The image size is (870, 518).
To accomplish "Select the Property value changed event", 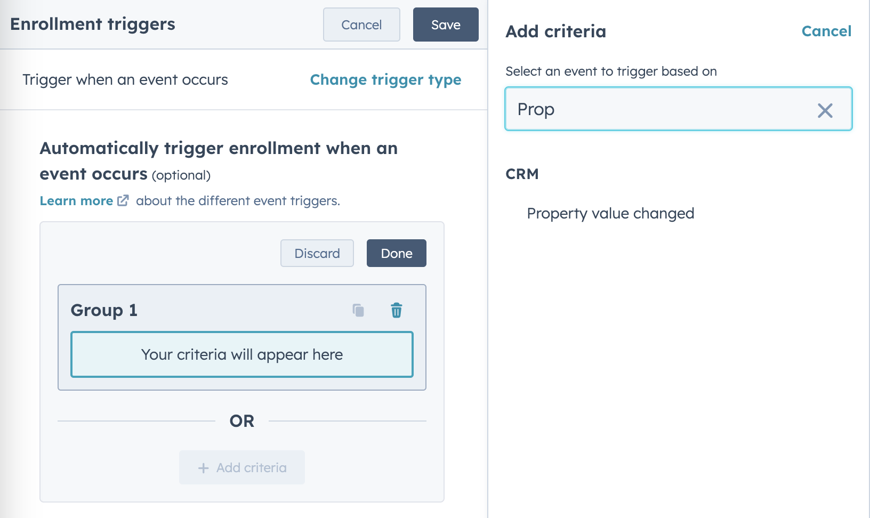I will tap(610, 213).
